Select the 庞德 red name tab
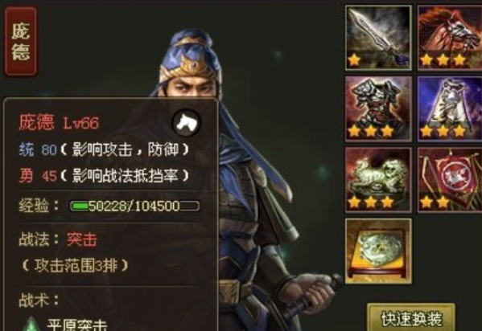The image size is (482, 331). pyautogui.click(x=21, y=41)
